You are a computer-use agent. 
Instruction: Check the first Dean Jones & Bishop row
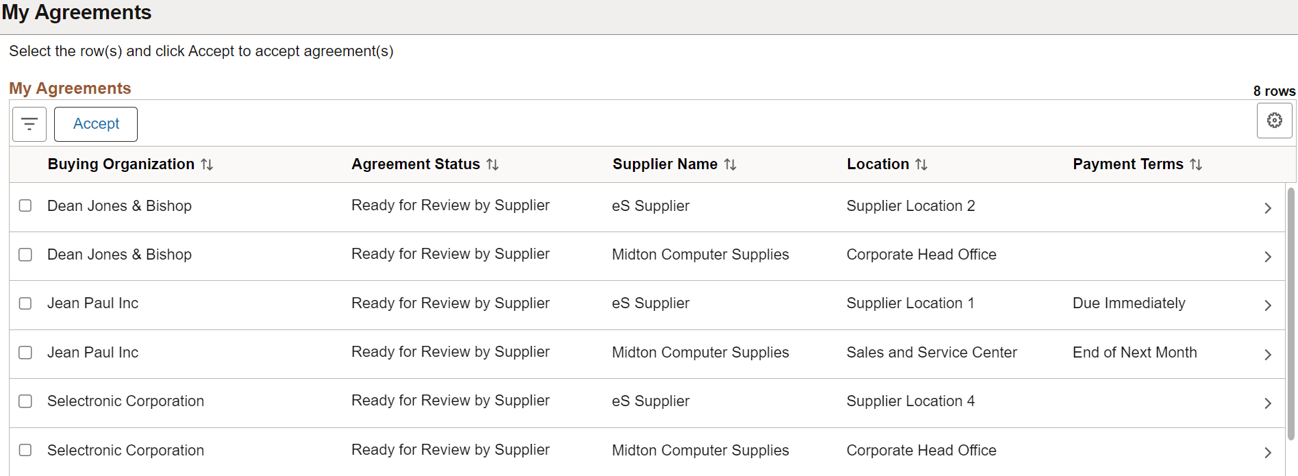point(25,205)
